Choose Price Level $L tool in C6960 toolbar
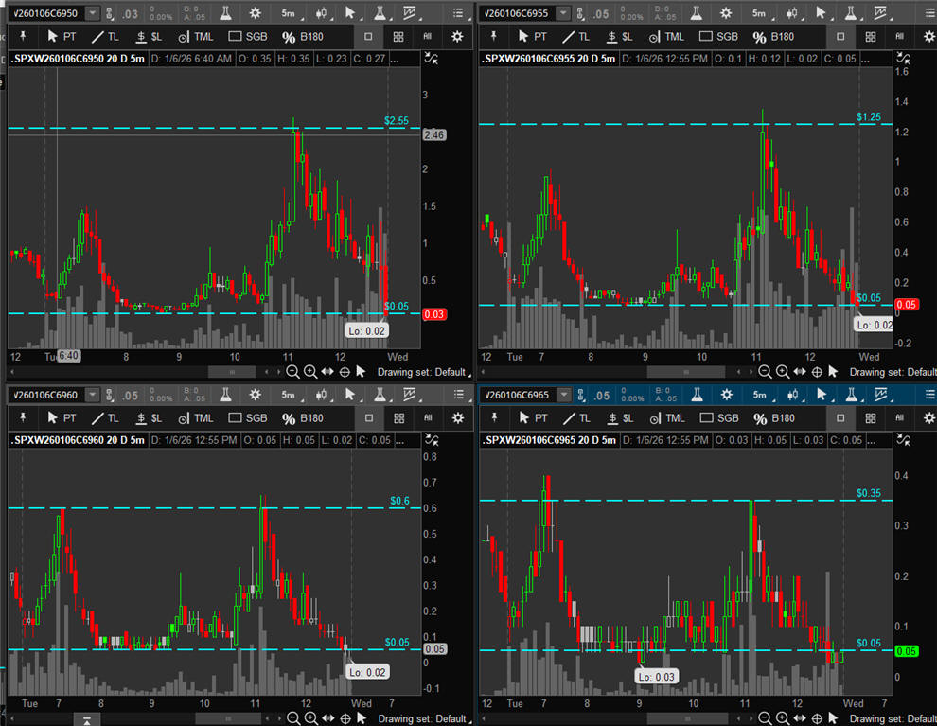937x726 pixels. (x=149, y=418)
